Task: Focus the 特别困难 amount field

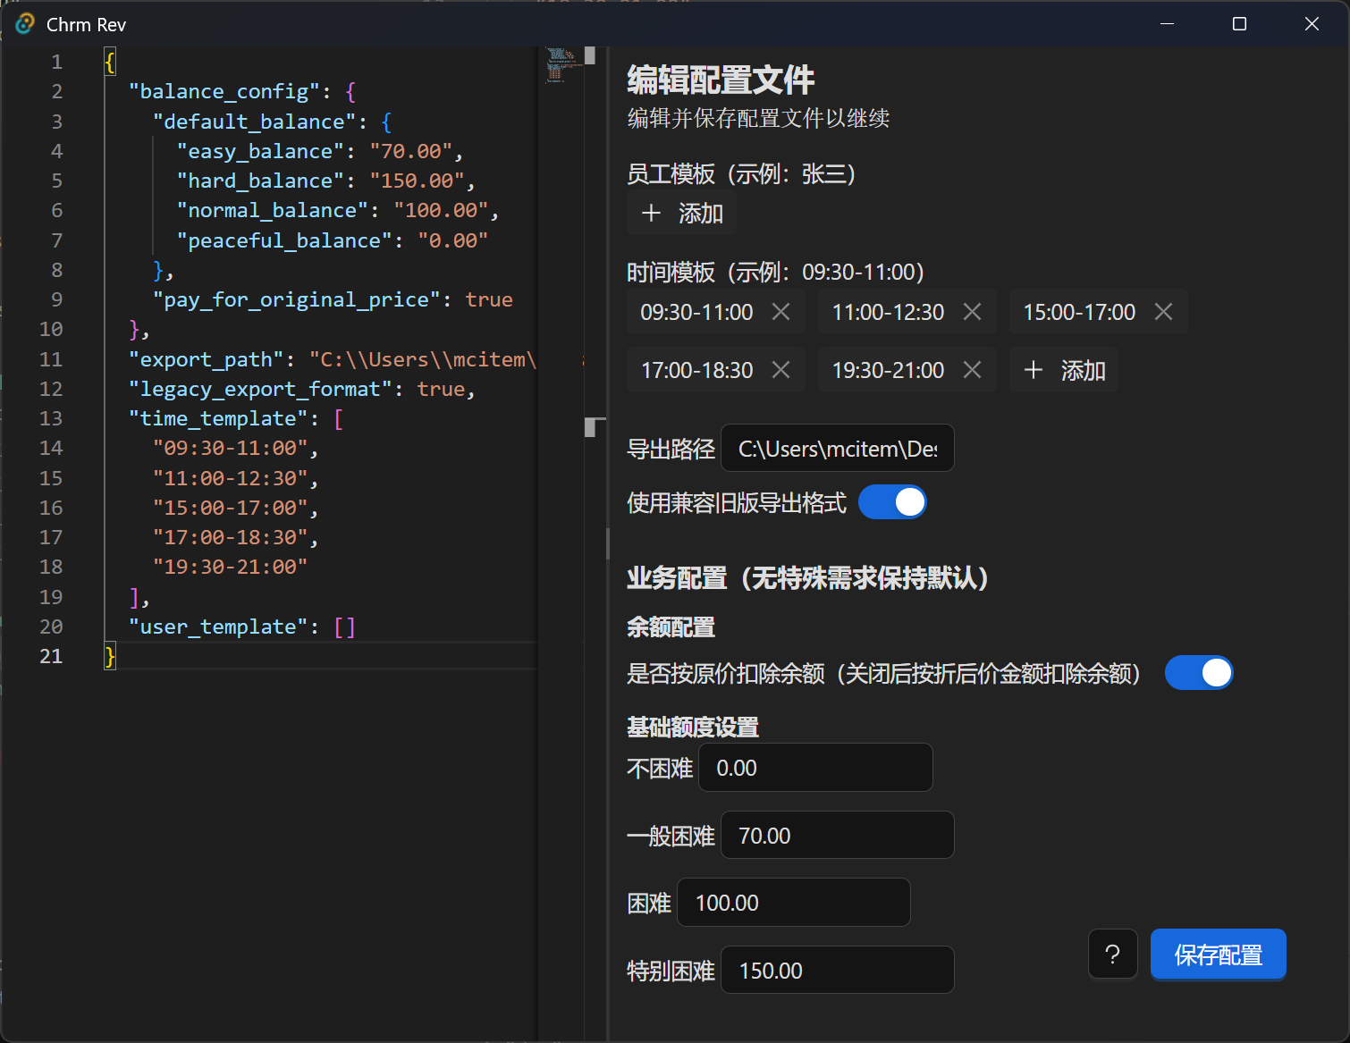Action: 838,970
